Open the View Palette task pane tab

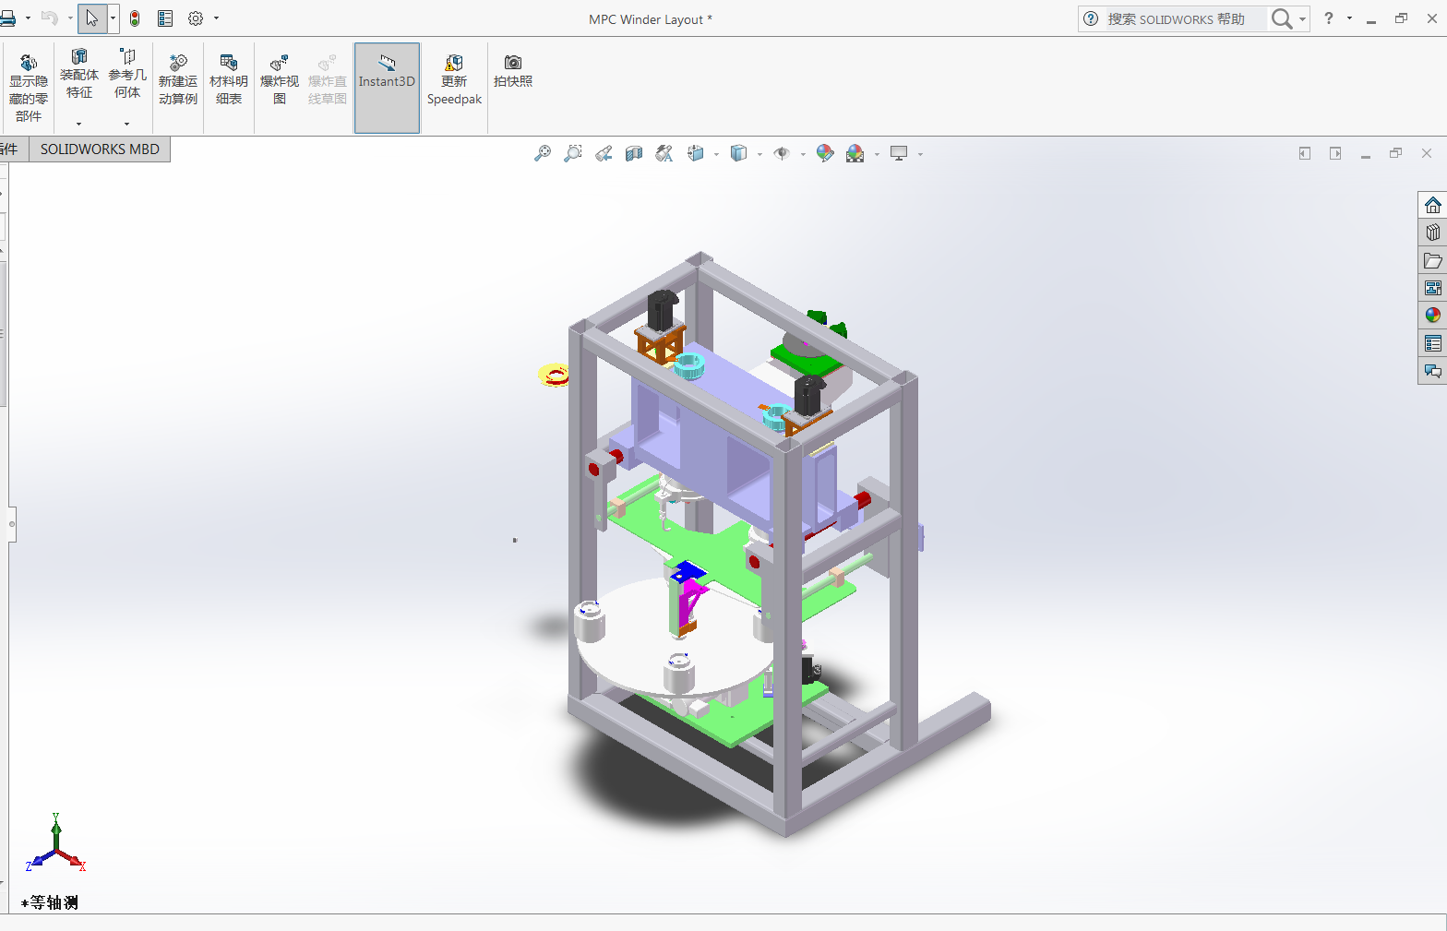(1433, 288)
